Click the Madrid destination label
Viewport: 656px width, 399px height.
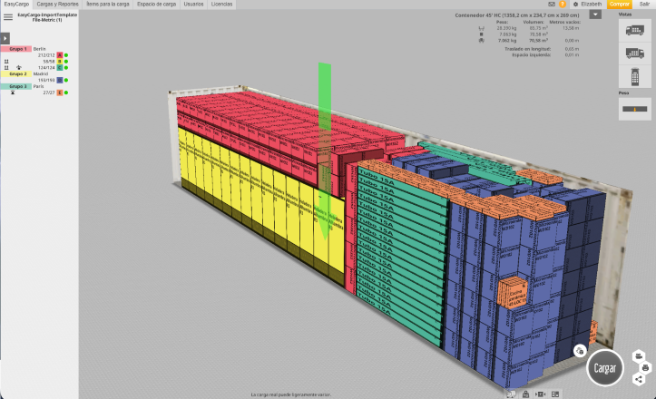pyautogui.click(x=41, y=74)
